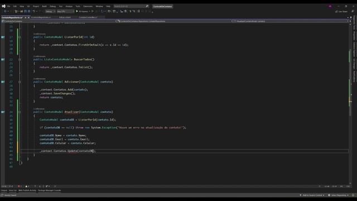The width and height of the screenshot is (357, 201).
Task: Click the bookmark toolbar icon
Action: pyautogui.click(x=139, y=11)
